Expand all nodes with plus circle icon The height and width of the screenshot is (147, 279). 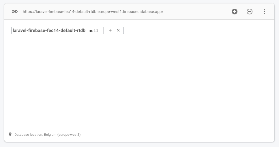click(x=235, y=12)
